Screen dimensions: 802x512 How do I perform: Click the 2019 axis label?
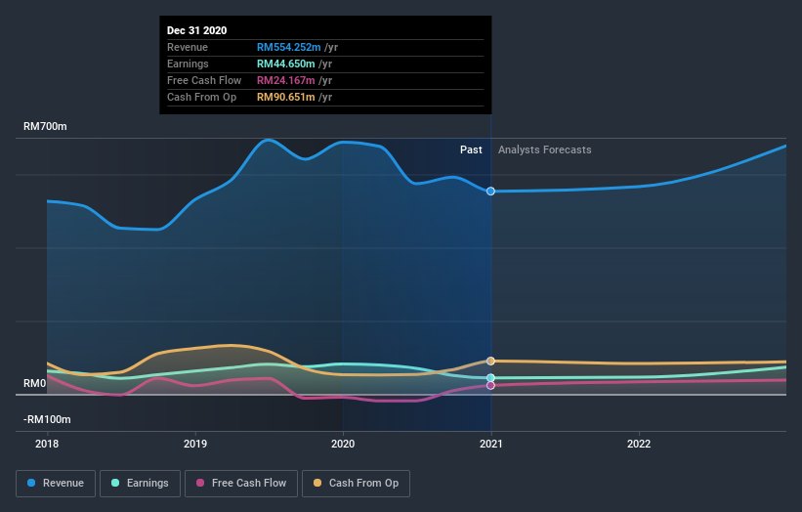195,444
